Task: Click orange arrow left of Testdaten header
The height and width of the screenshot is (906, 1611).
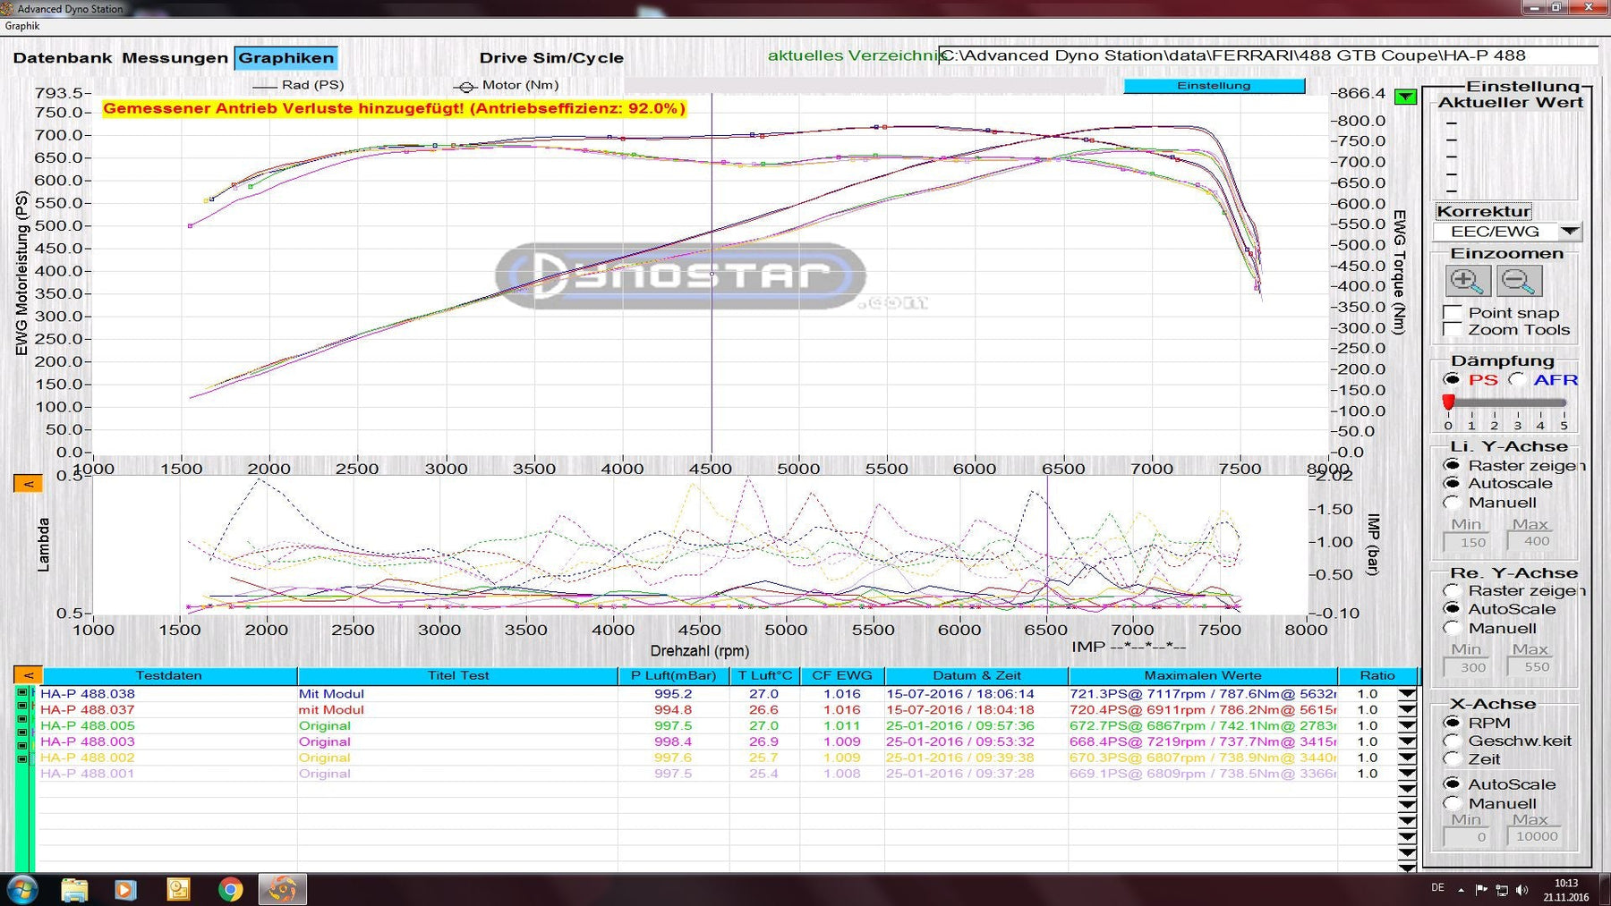Action: 28,675
